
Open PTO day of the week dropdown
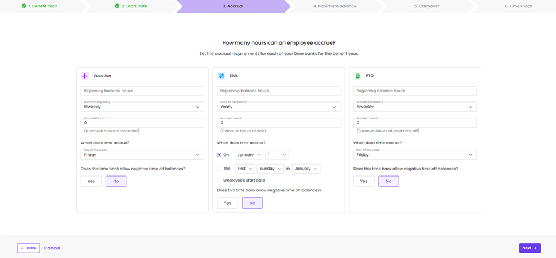pos(415,155)
